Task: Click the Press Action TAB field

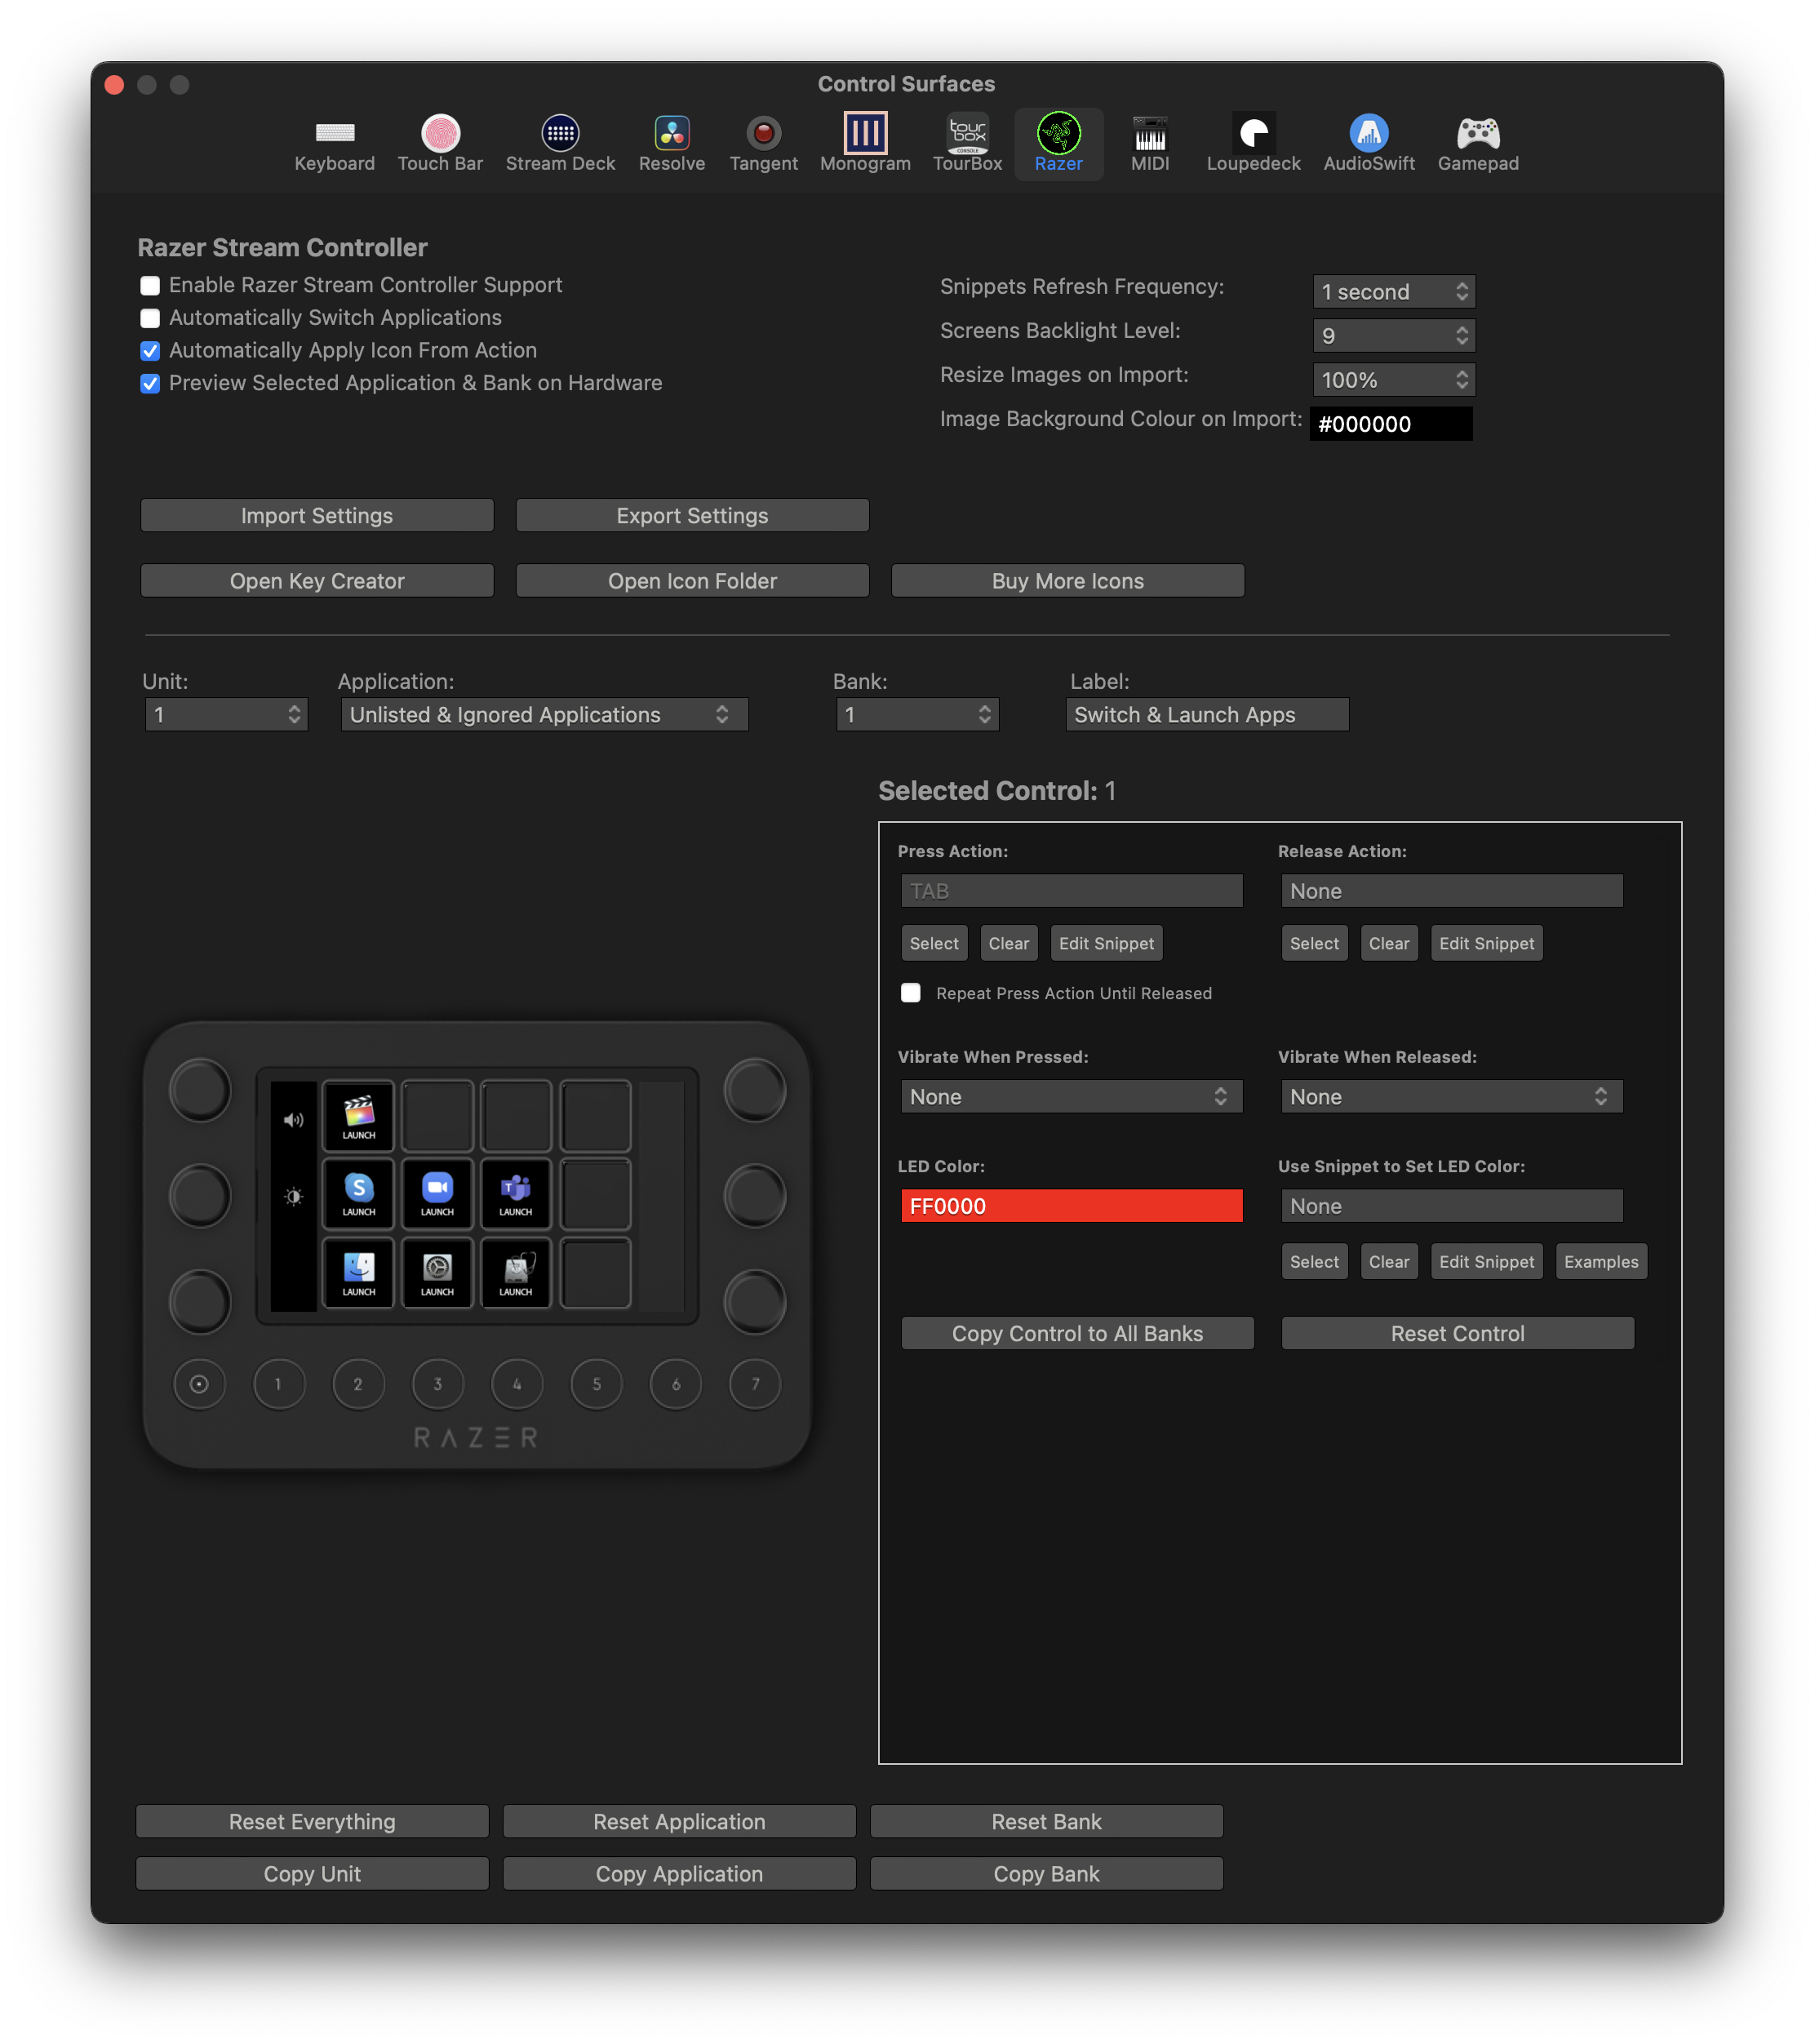Action: point(1071,891)
